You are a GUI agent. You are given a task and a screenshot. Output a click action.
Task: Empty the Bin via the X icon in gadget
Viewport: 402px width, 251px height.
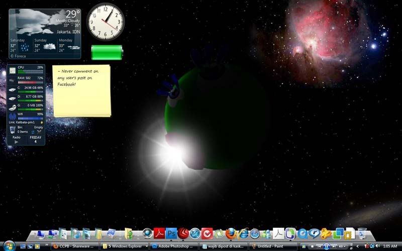(39, 132)
